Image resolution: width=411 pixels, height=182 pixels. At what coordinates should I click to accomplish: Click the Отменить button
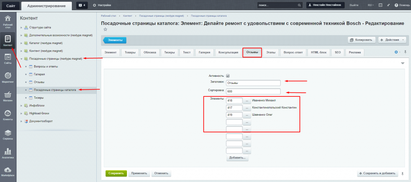click(x=161, y=173)
